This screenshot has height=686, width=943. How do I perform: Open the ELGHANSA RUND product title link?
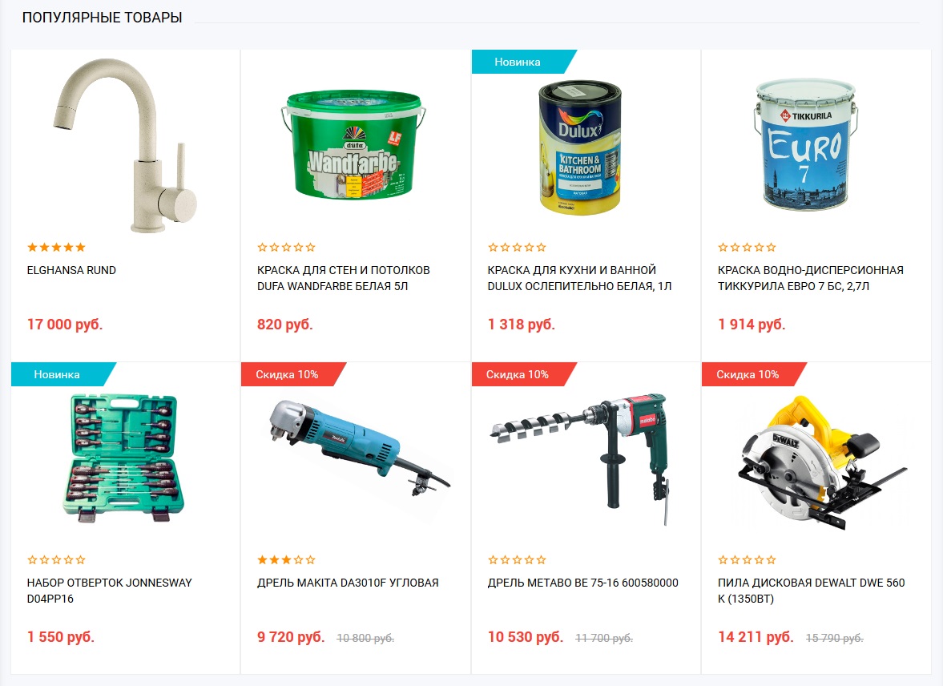71,270
